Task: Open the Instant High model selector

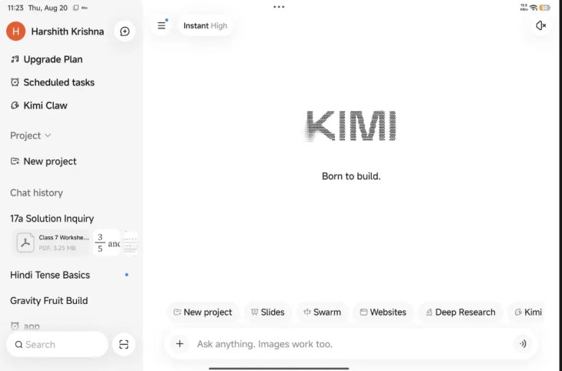Action: tap(205, 26)
